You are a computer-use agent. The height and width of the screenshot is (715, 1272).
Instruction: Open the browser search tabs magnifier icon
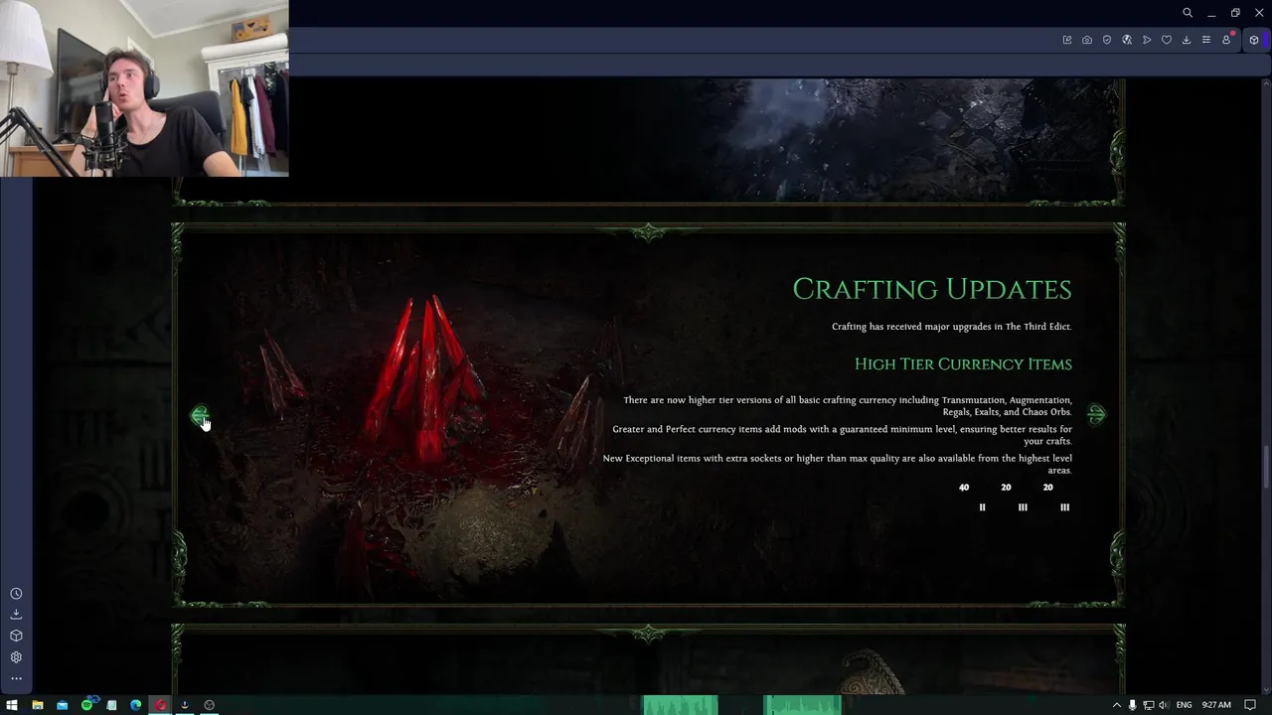coord(1188,13)
